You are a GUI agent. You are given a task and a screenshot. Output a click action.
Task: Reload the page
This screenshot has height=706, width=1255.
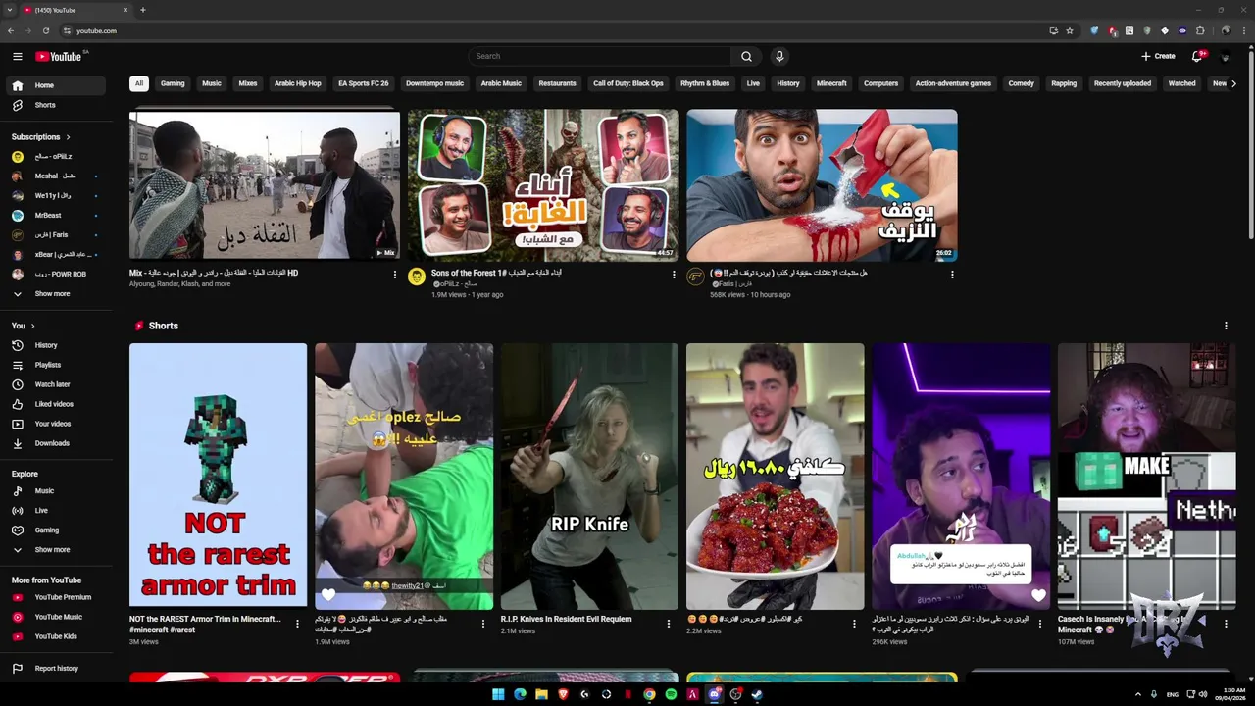click(45, 30)
